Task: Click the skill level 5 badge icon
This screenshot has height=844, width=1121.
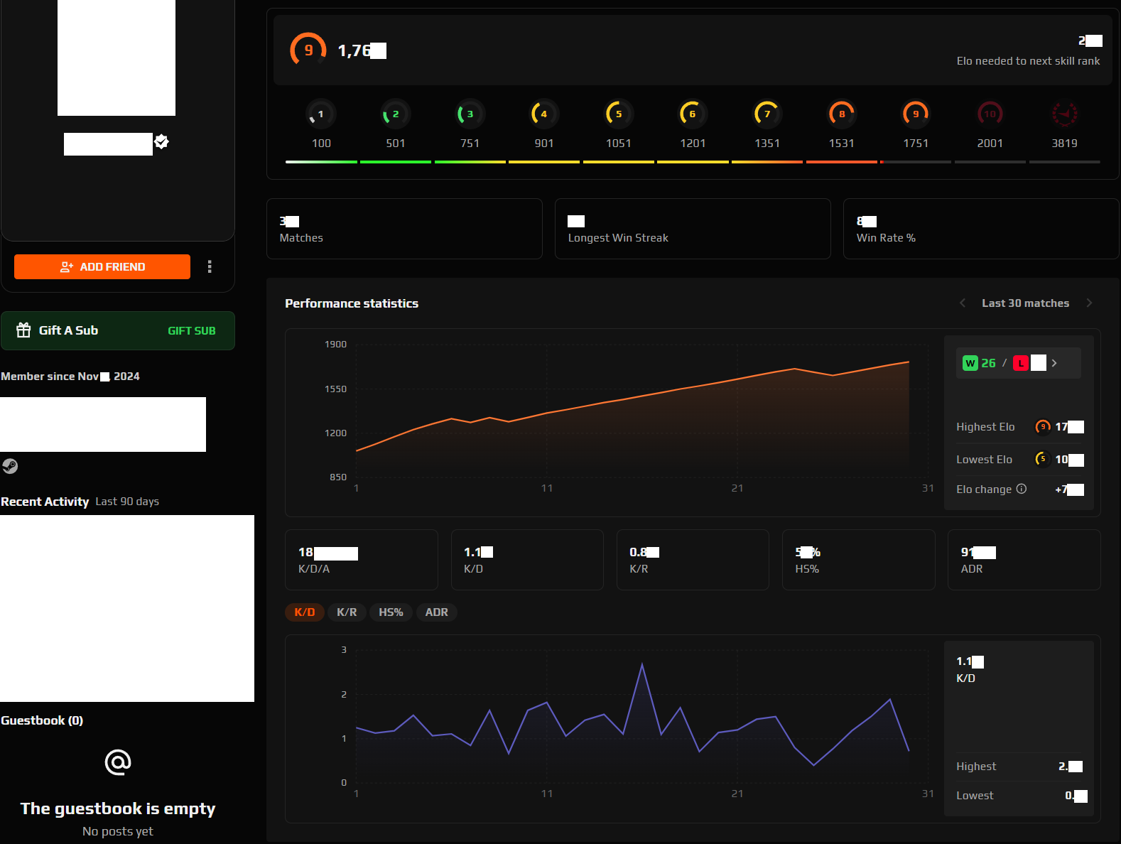Action: [618, 114]
